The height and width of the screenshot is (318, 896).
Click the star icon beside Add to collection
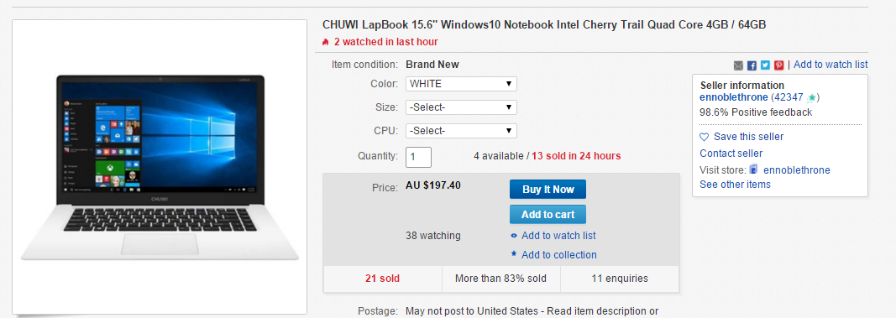(x=514, y=254)
